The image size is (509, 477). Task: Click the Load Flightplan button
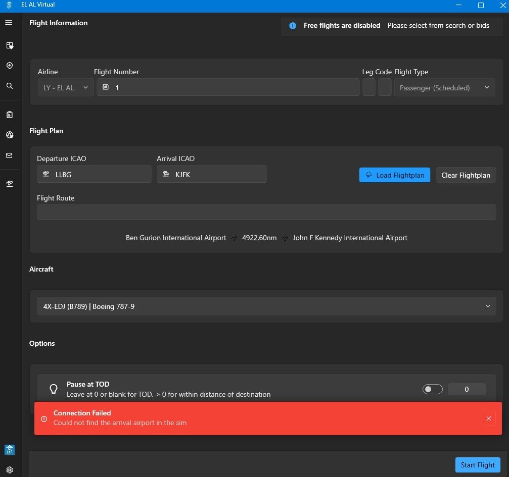[x=395, y=175]
